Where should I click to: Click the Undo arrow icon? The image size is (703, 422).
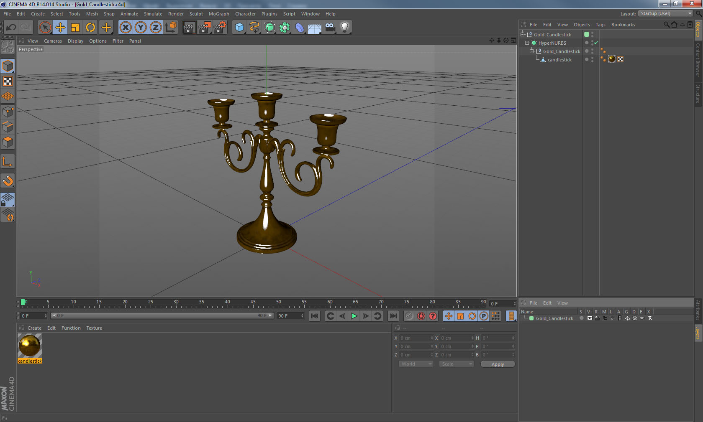pos(11,28)
